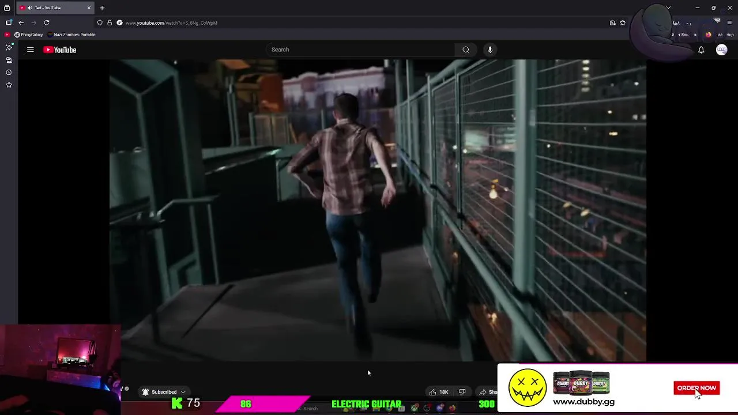Viewport: 738px width, 415px height.
Task: Open the YouTube guide hamburger menu
Action: tap(31, 50)
